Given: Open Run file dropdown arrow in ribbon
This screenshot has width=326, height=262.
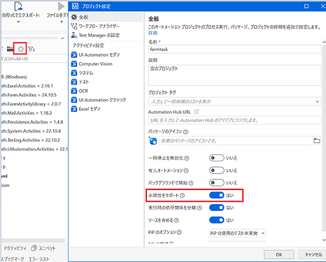Looking at the screenshot, I should point(62,22).
